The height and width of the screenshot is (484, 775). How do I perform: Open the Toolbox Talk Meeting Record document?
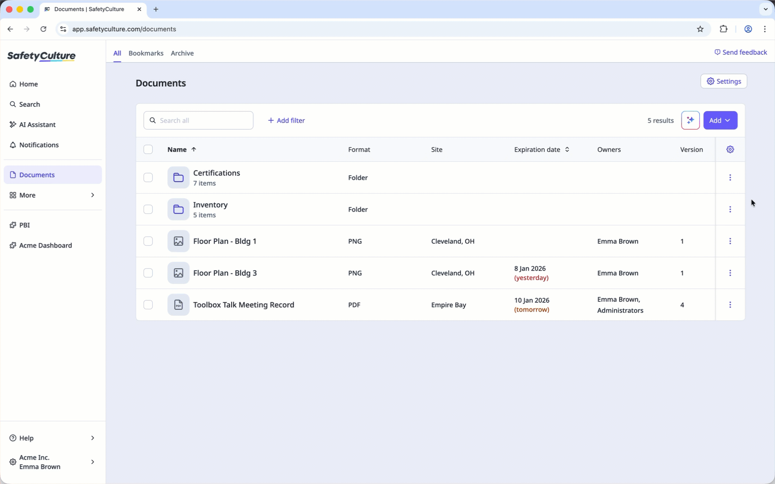point(244,305)
